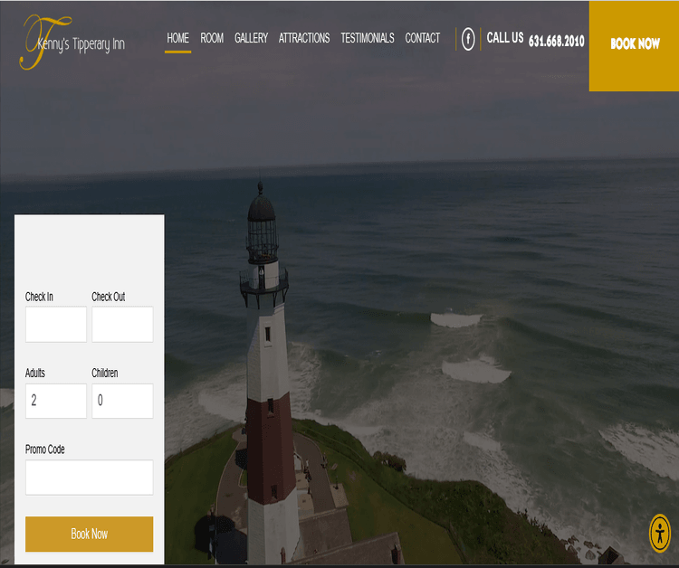
Task: Focus the Adults number field
Action: click(56, 401)
